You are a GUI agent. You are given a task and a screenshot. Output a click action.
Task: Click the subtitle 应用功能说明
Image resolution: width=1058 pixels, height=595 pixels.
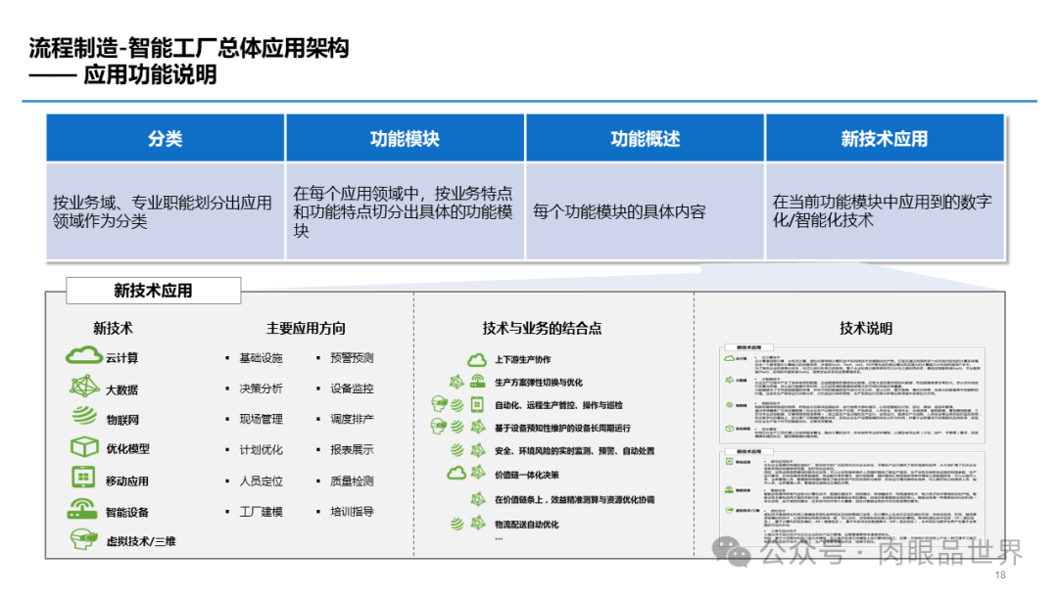tap(151, 74)
